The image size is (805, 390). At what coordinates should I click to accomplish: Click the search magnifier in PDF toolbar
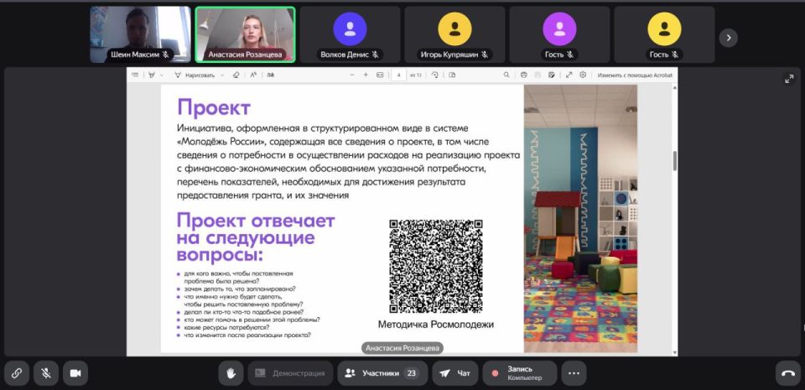tap(506, 75)
